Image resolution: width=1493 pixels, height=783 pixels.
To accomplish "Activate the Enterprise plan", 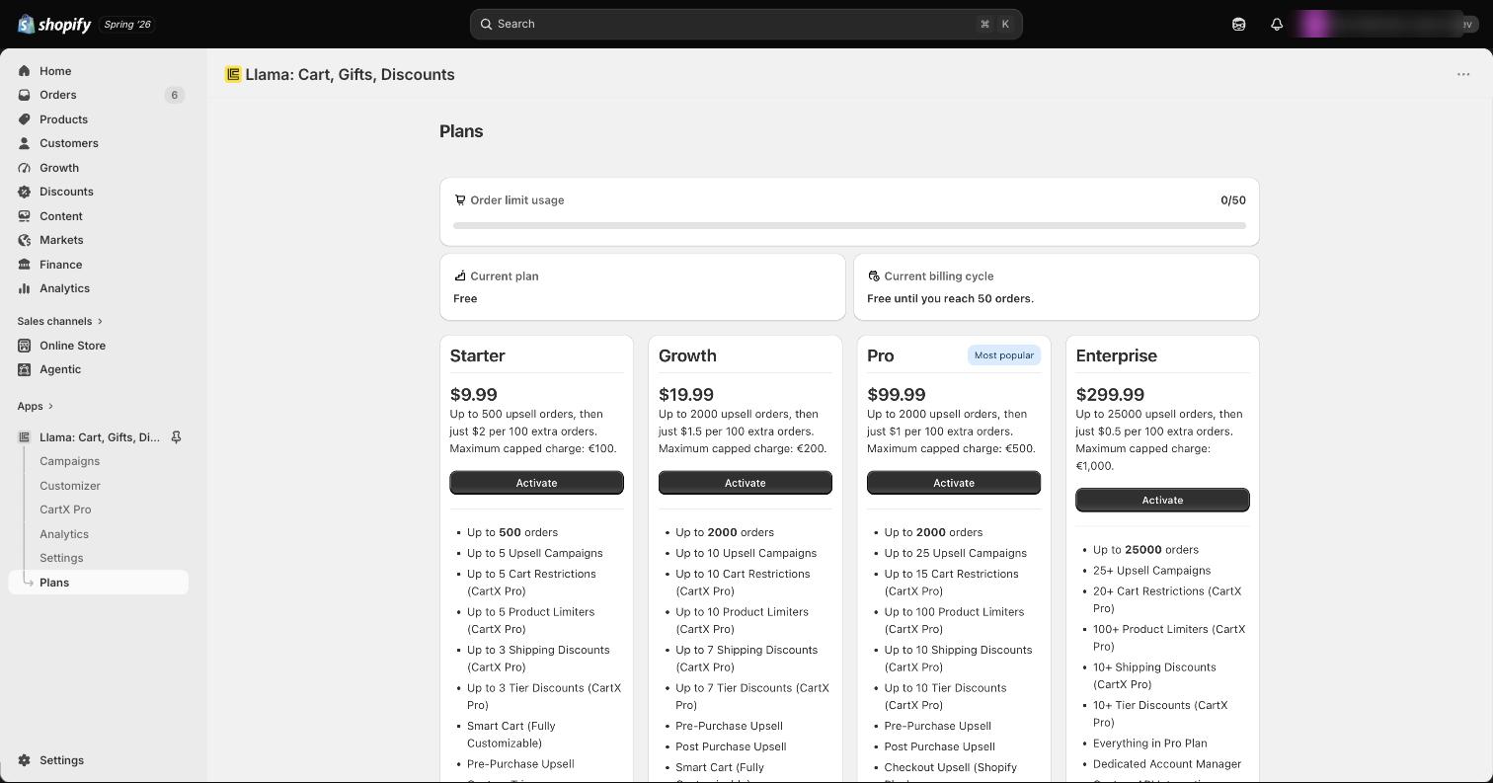I will (1162, 500).
